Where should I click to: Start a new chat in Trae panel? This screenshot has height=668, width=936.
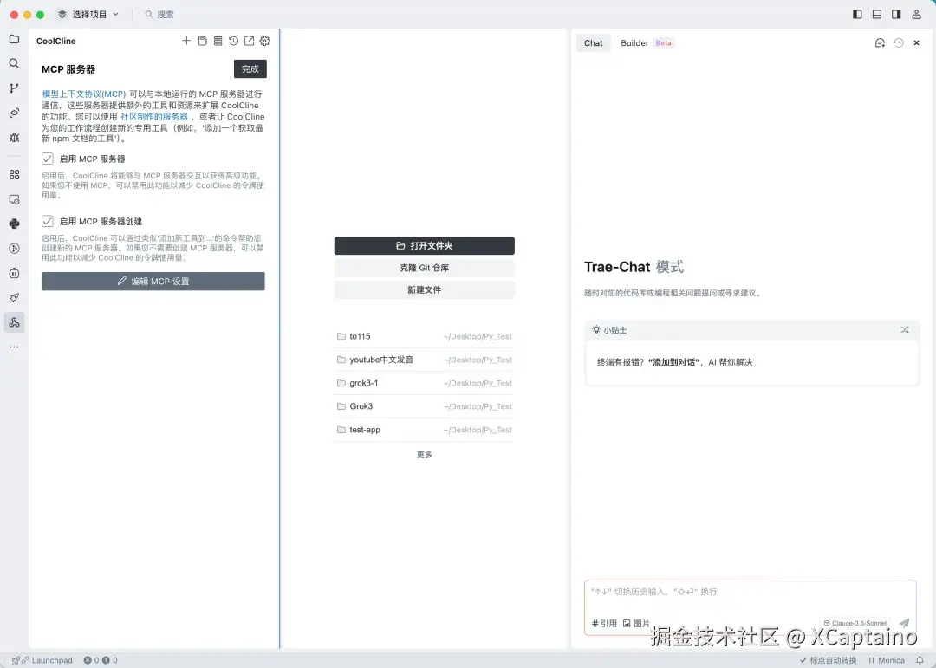pyautogui.click(x=880, y=43)
